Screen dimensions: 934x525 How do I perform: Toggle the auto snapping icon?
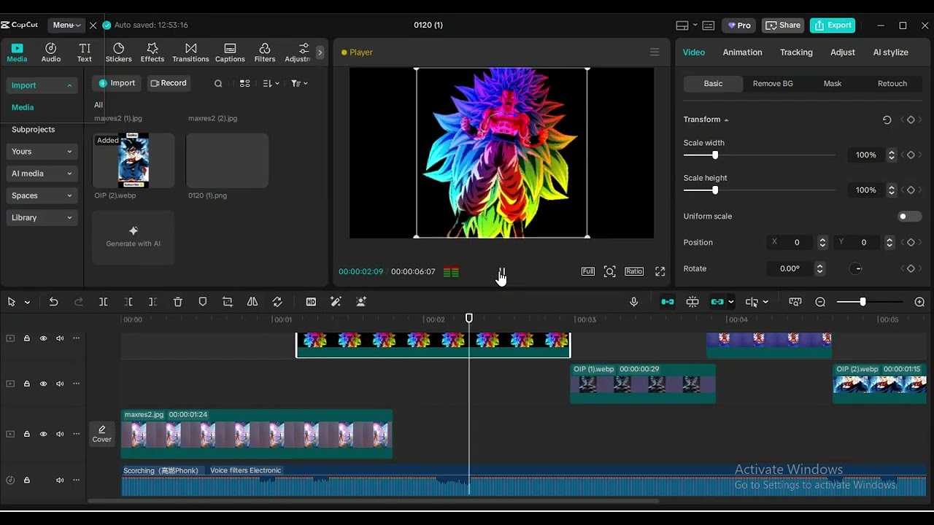pos(692,302)
